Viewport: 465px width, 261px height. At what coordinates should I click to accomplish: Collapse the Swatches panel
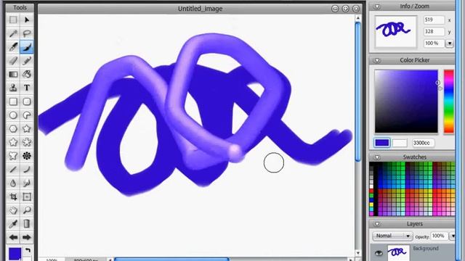(x=377, y=157)
